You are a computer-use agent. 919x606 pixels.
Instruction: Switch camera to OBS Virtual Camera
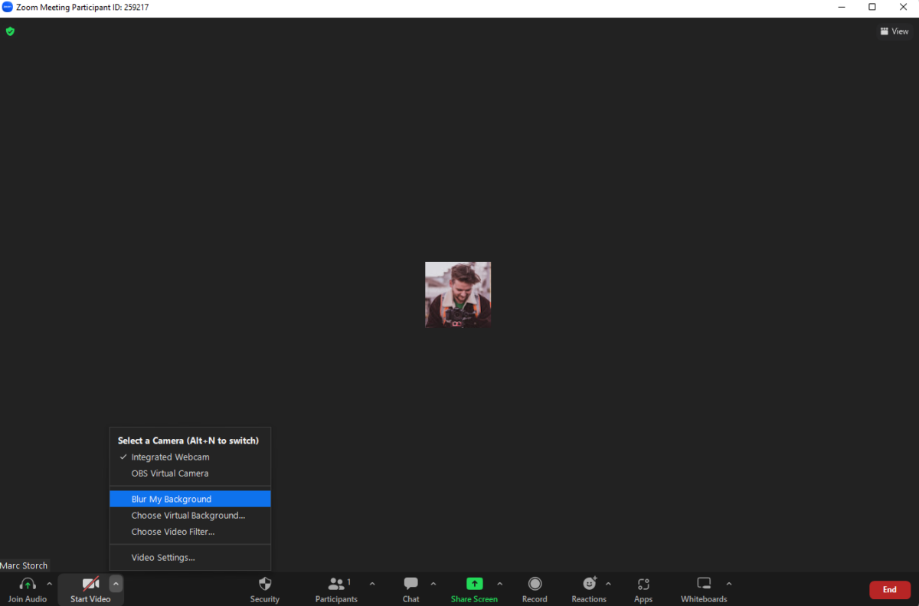click(170, 473)
